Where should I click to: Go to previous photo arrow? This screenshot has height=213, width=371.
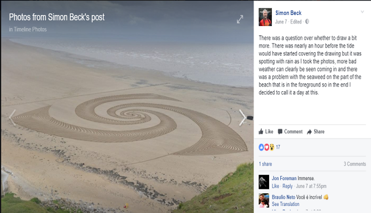tap(12, 117)
